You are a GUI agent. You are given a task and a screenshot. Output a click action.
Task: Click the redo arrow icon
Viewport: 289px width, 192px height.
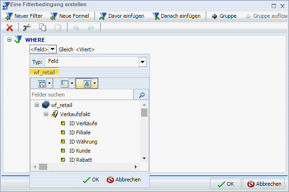click(91, 28)
